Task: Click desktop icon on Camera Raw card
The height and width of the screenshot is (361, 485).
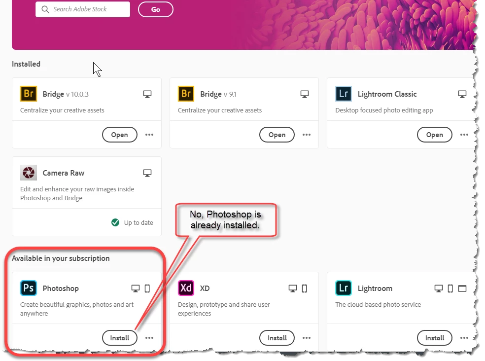Action: 147,173
